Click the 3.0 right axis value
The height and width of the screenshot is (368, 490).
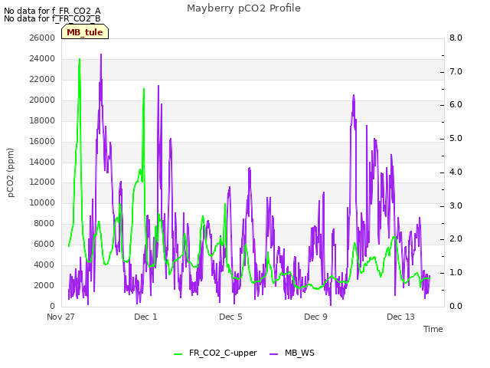coord(456,205)
